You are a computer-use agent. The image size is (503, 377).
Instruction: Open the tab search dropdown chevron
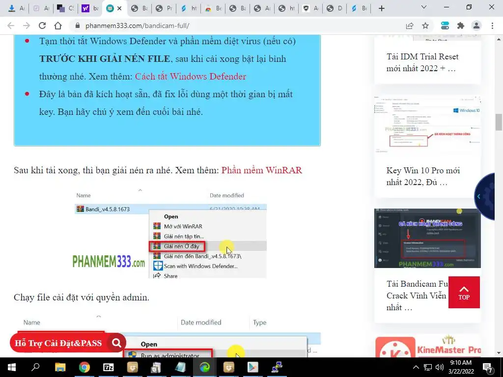pyautogui.click(x=424, y=7)
